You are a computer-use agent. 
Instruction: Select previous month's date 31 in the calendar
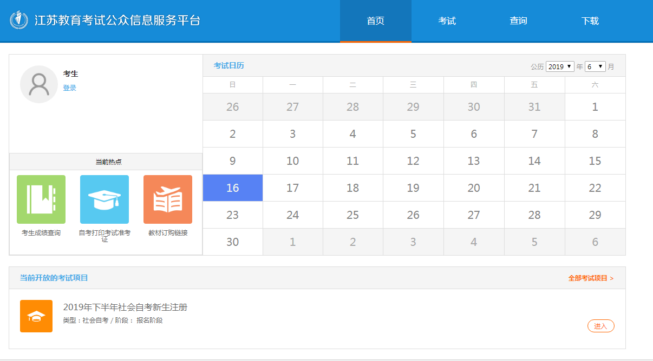[534, 107]
